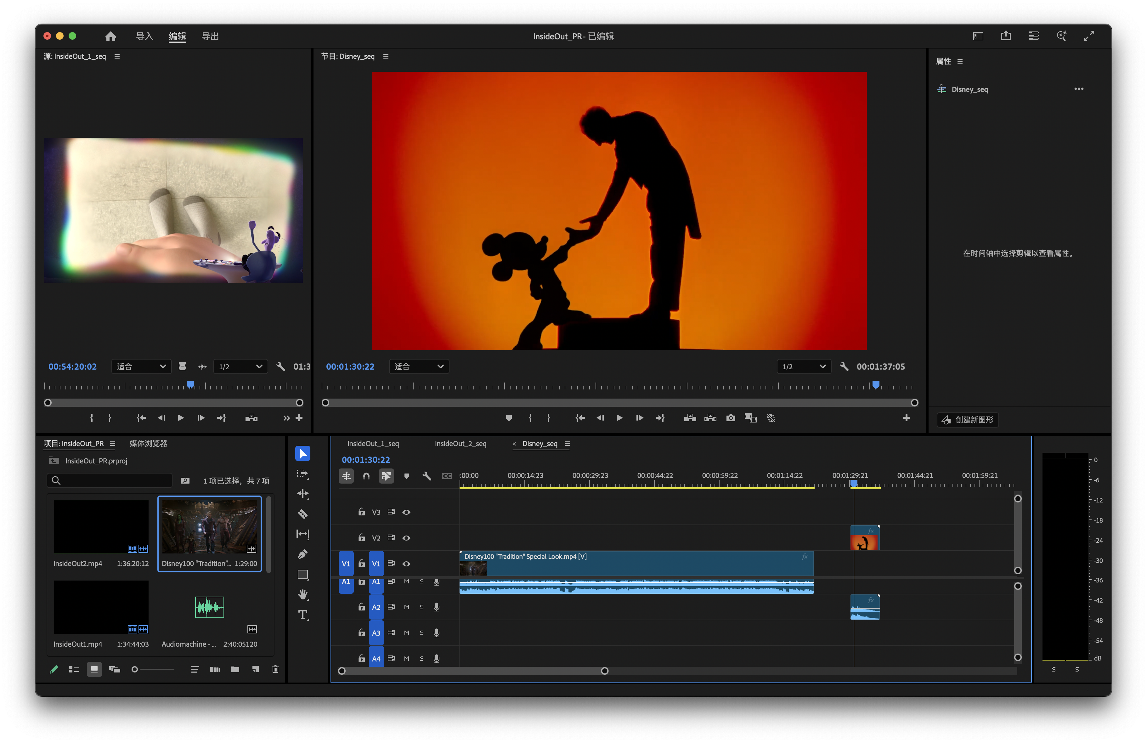The image size is (1147, 743).
Task: Switch to InsideOut_1_seq timeline tab
Action: 373,444
